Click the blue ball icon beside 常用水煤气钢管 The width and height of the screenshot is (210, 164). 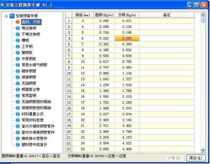17,65
